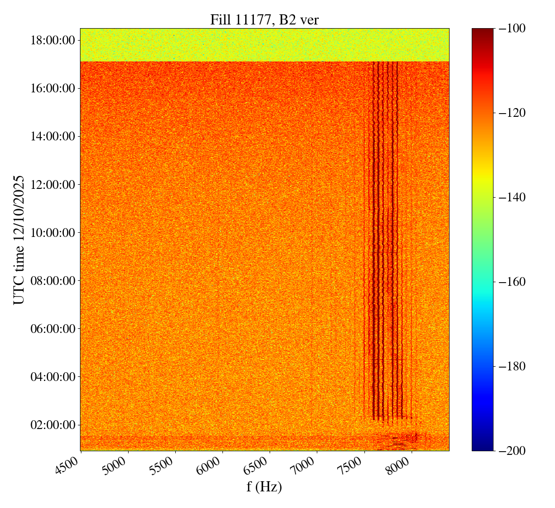Click the "f (Hz)" x-axis label
The image size is (555, 508).
(x=264, y=486)
